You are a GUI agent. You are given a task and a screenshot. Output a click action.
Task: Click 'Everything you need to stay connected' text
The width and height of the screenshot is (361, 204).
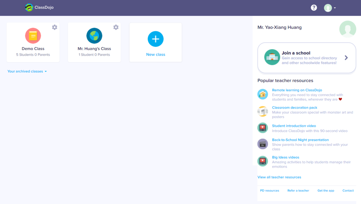307,97
